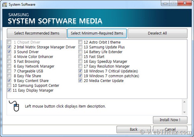The image size is (194, 137).
Task: Uncheck Windows 7 Critical Update(es) checkbox
Action: click(x=80, y=71)
